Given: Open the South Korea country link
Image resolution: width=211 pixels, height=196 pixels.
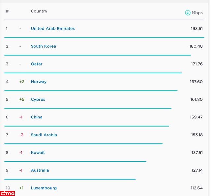Looking at the screenshot, I should click(x=43, y=46).
